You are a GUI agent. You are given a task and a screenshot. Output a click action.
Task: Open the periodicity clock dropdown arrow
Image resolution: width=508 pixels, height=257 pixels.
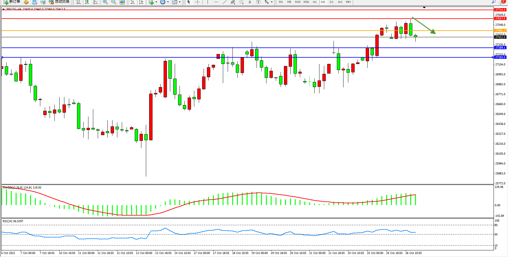(168, 2)
